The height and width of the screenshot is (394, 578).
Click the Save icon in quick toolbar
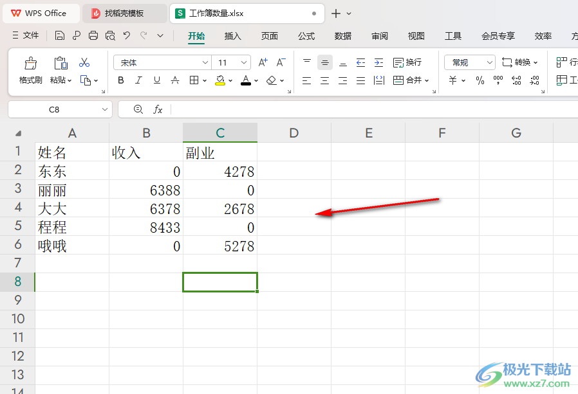[x=59, y=35]
